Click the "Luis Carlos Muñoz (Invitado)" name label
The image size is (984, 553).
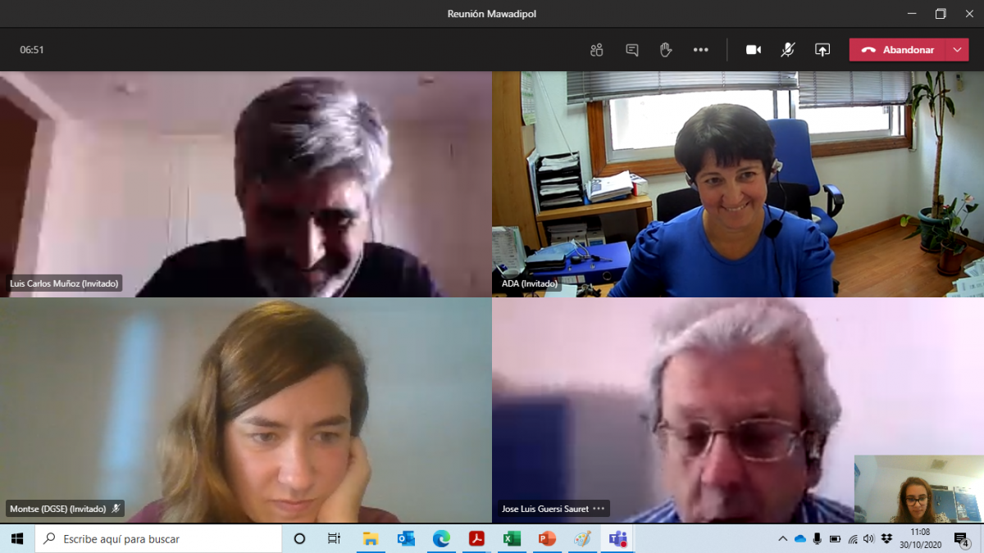[64, 283]
